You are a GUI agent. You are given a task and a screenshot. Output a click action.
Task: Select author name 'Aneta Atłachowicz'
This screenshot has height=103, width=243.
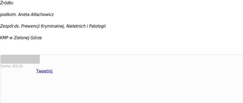36,15
